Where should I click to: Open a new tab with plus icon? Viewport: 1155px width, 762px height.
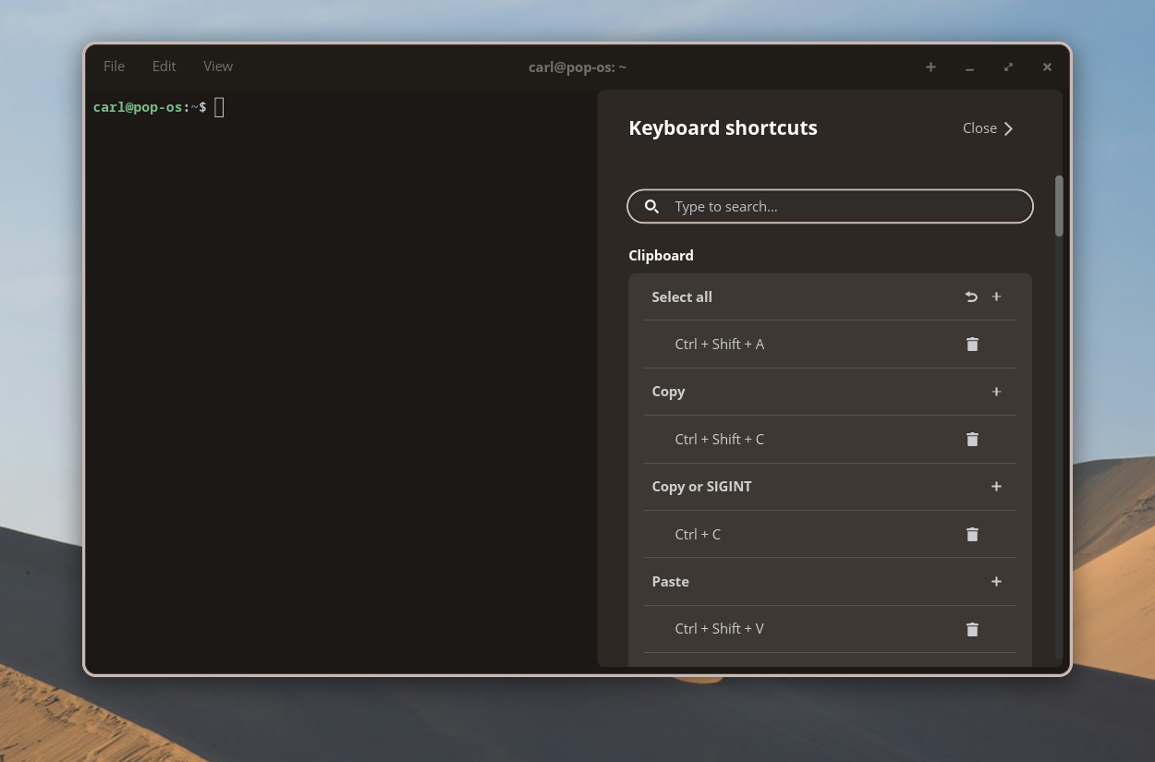click(x=930, y=67)
